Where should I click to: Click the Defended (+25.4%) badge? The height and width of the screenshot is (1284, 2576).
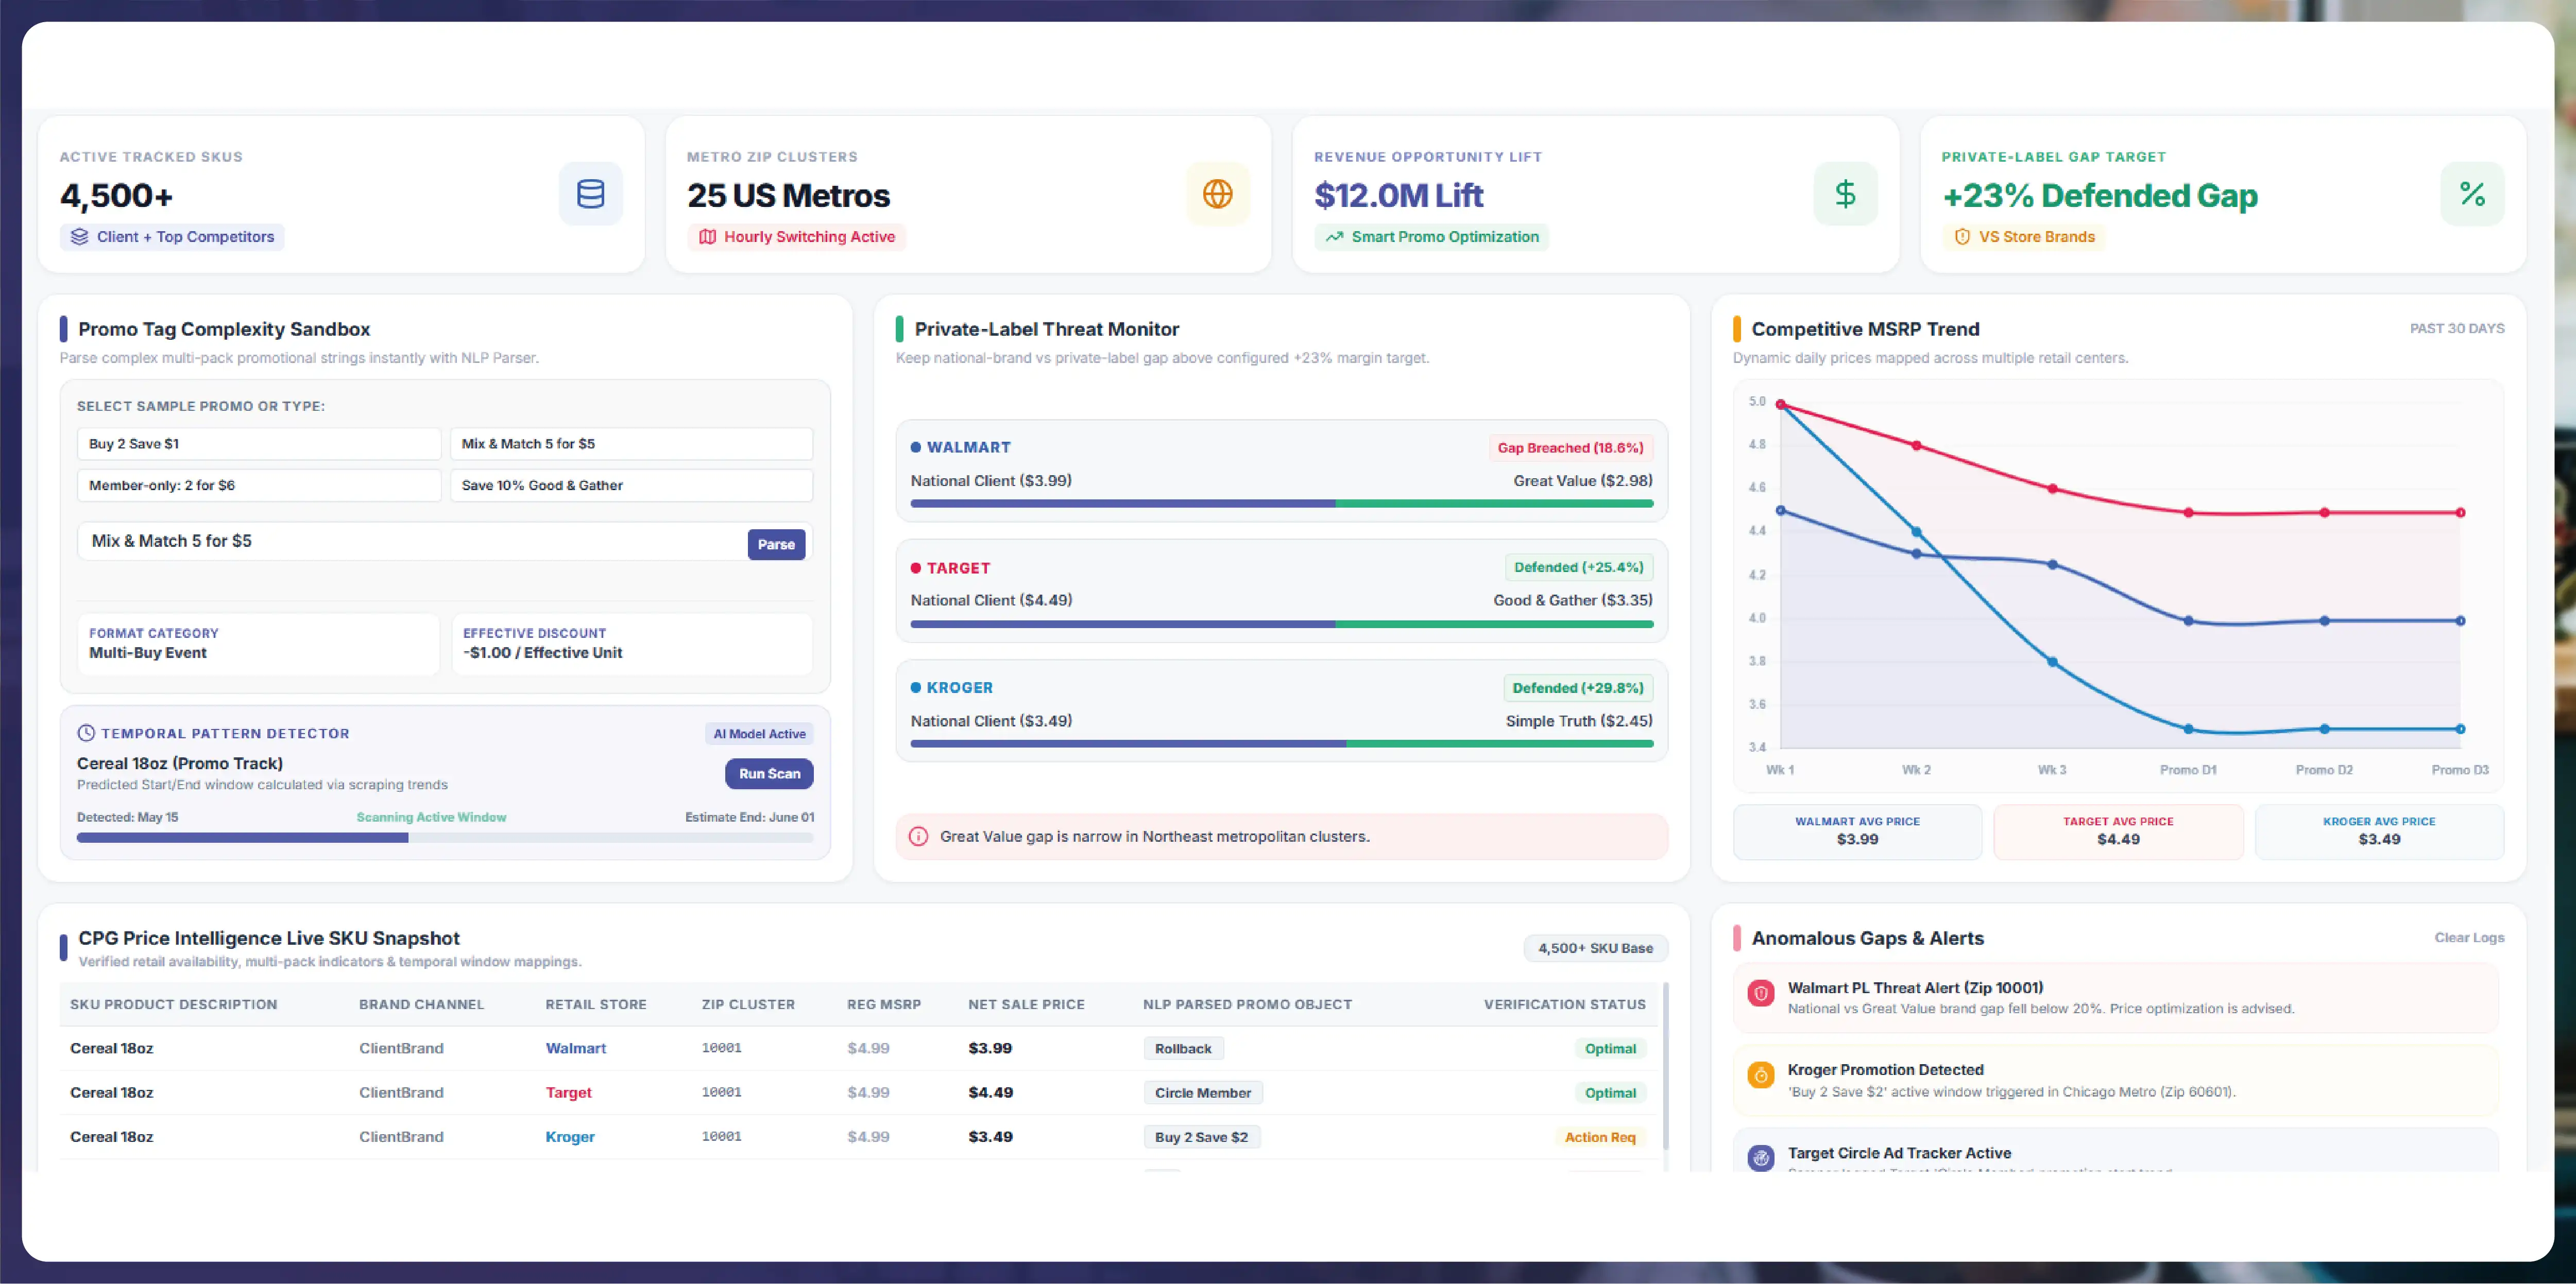coord(1578,567)
